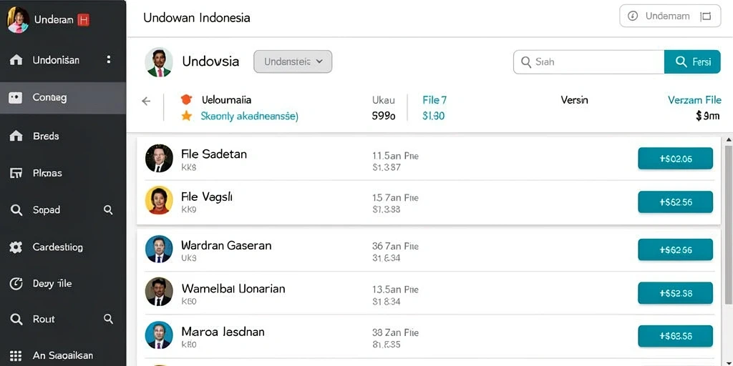Viewport: 733px width, 366px height.
Task: Select the Undonisan sidebar item
Action: pos(63,60)
